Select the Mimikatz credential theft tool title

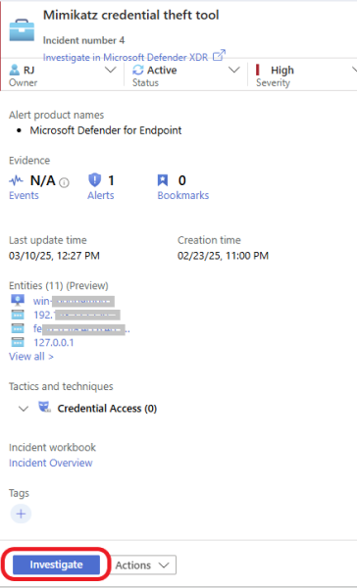[131, 16]
